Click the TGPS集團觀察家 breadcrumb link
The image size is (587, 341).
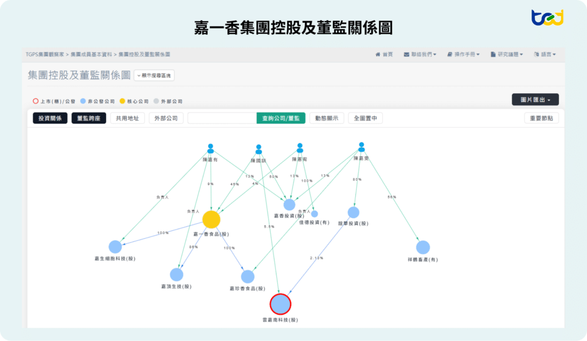(x=45, y=54)
